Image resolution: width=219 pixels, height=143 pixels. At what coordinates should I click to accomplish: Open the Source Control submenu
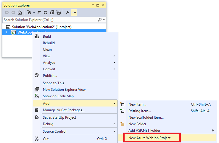[x=75, y=131]
